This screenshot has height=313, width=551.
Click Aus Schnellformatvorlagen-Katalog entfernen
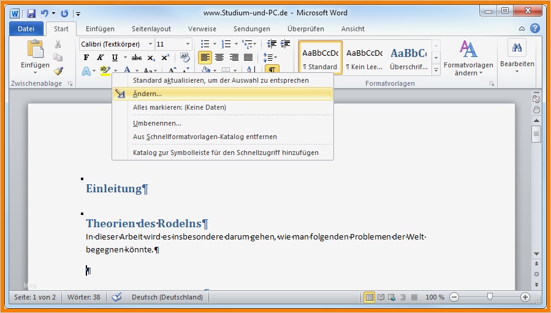(x=222, y=137)
